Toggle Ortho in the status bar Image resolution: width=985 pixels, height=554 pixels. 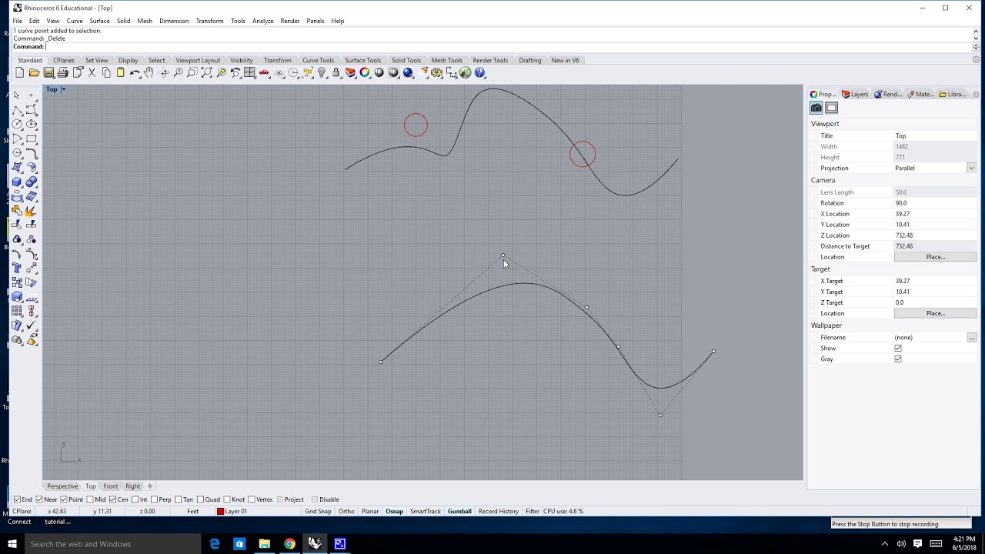point(346,511)
